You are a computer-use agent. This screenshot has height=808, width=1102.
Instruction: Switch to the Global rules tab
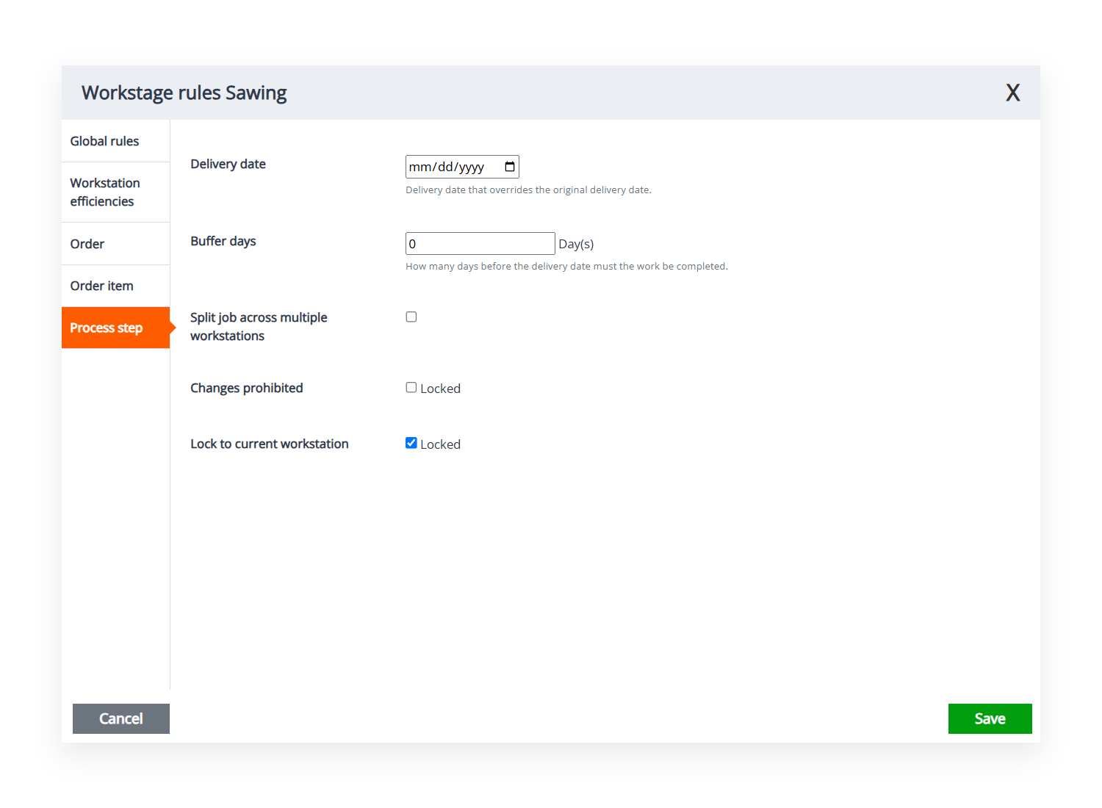tap(104, 140)
